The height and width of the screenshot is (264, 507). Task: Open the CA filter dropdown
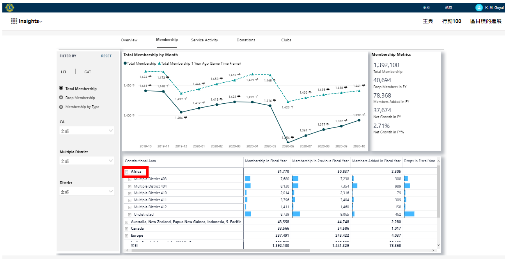click(87, 131)
